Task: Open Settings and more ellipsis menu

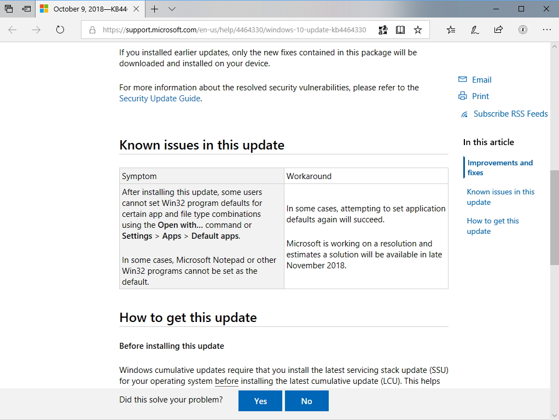Action: [546, 30]
